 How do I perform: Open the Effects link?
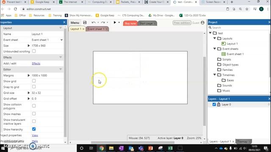point(36,63)
